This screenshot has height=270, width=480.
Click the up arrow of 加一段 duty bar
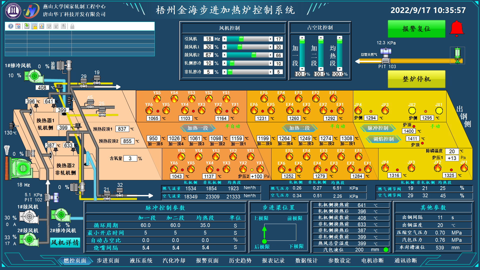click(x=302, y=38)
